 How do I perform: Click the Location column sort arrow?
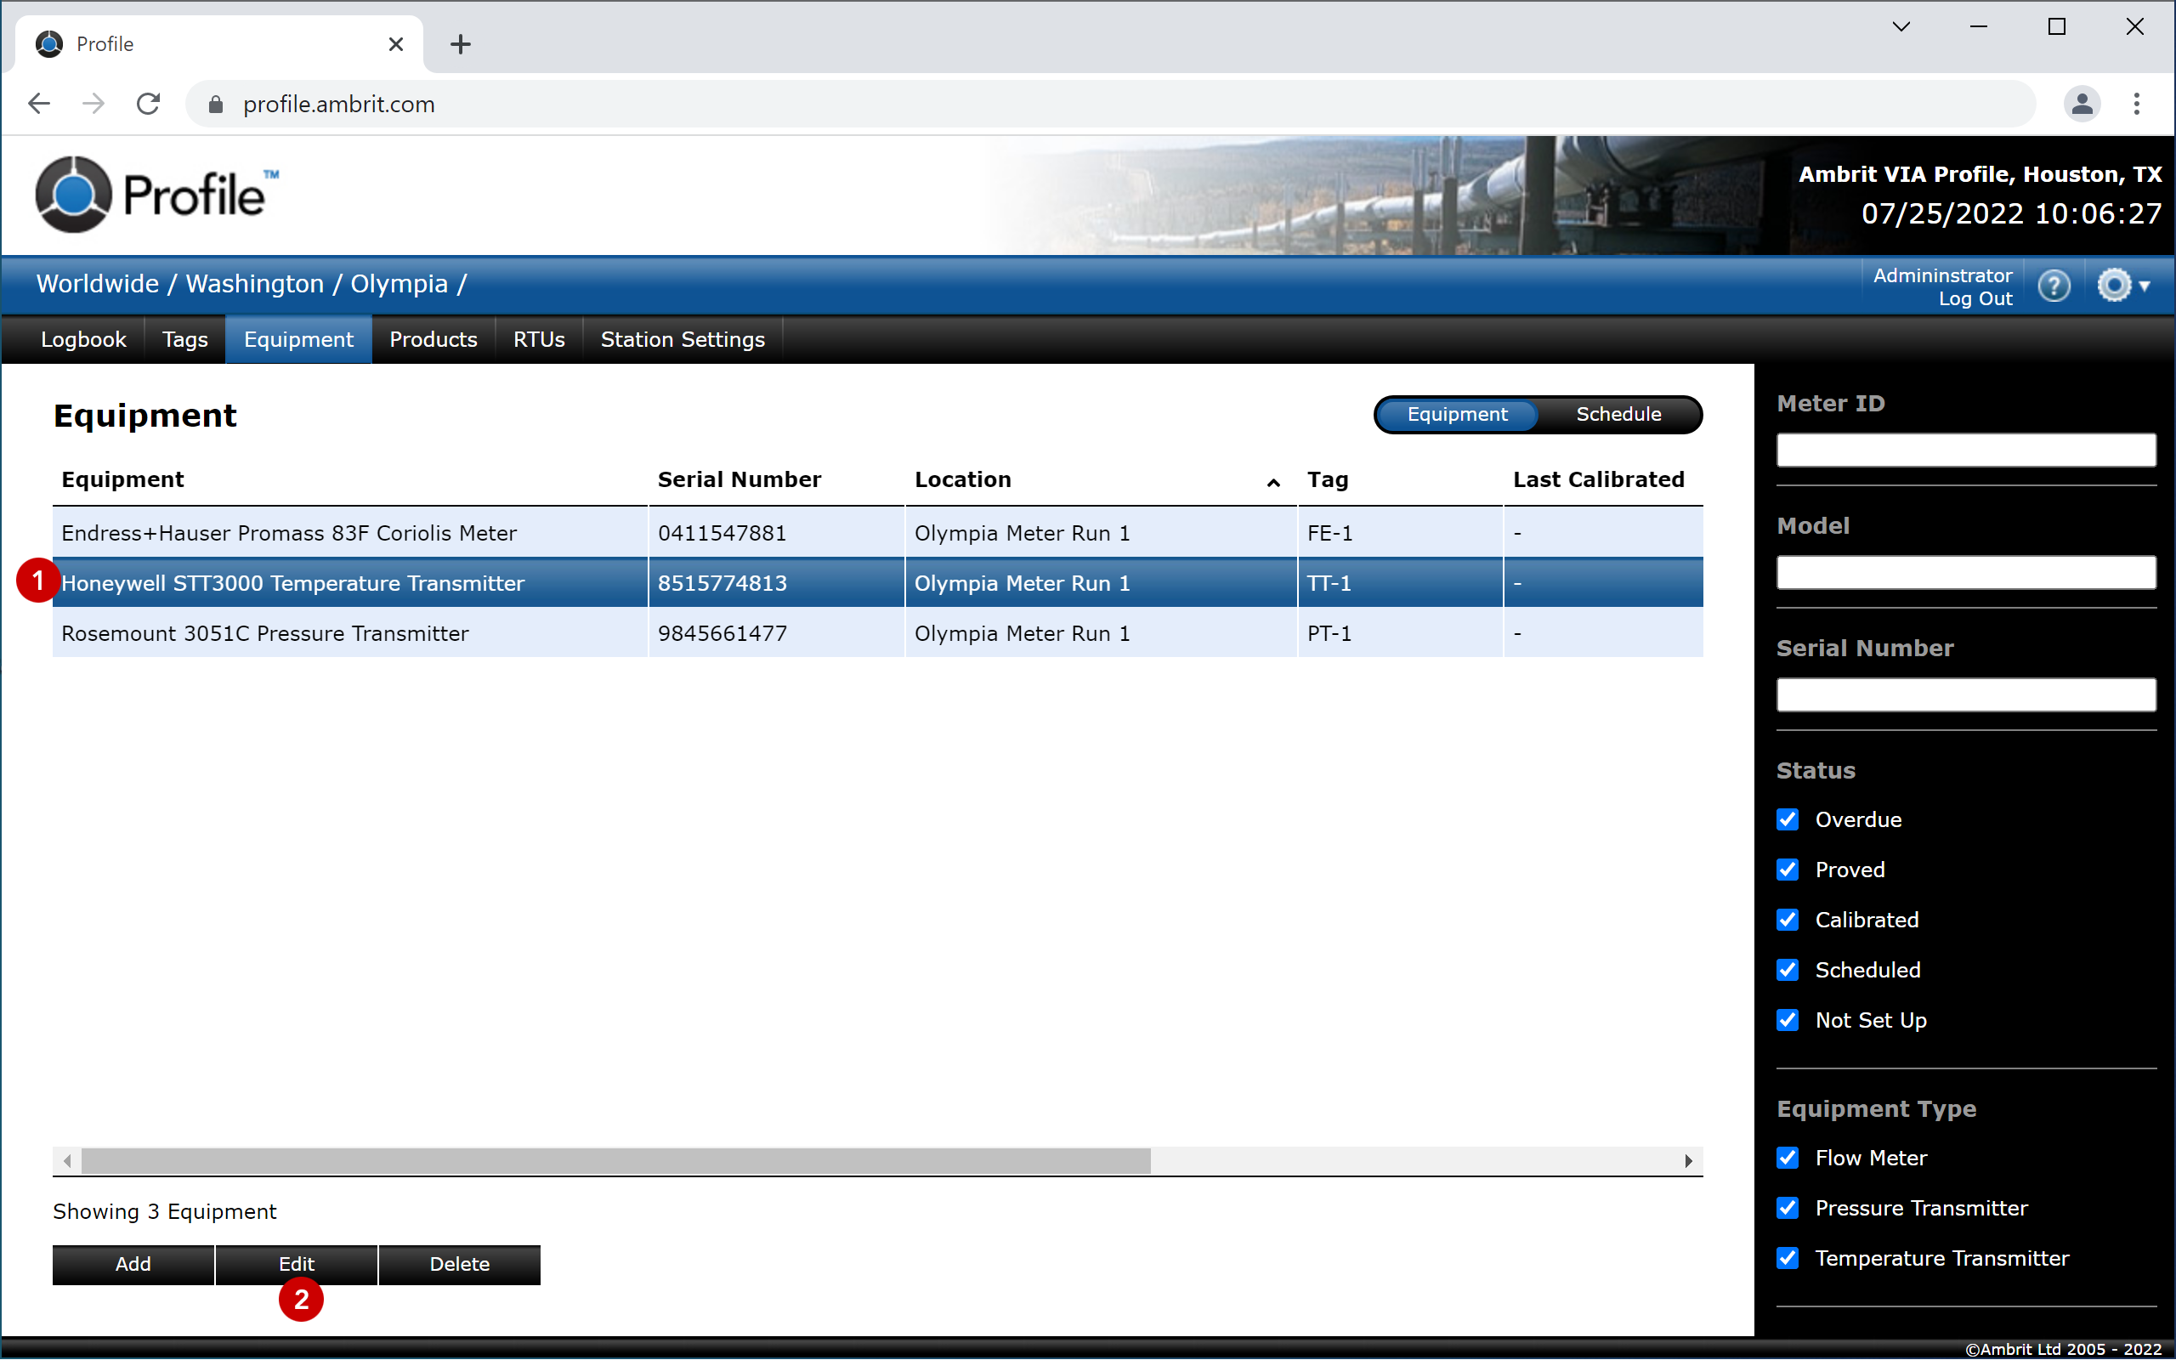1273,483
